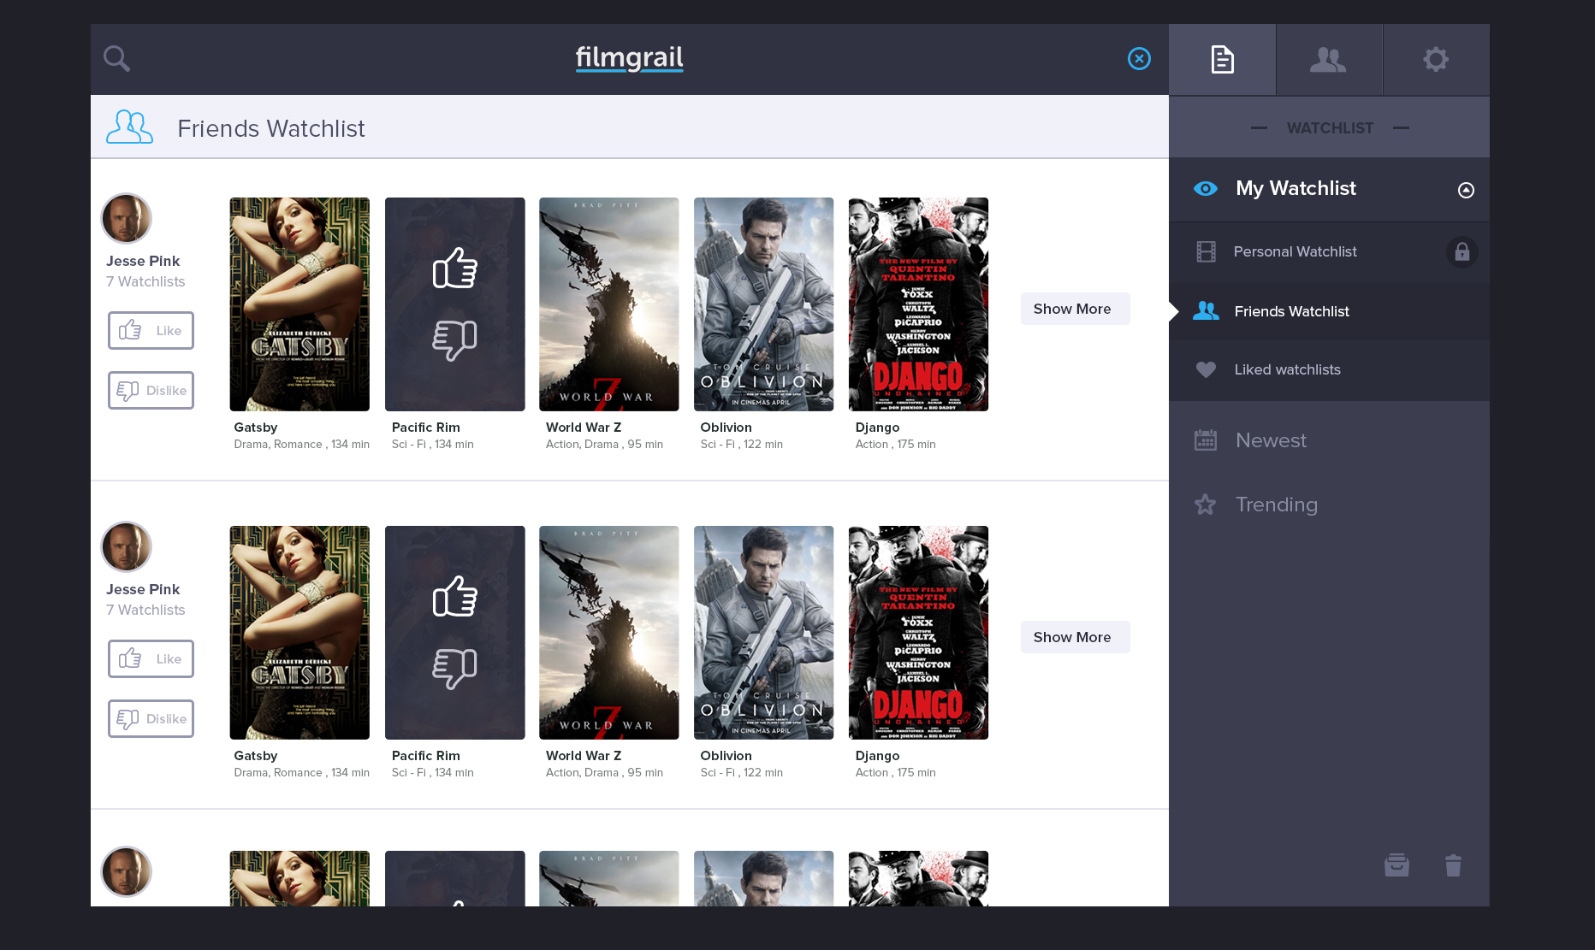Open the Trending section

point(1329,505)
